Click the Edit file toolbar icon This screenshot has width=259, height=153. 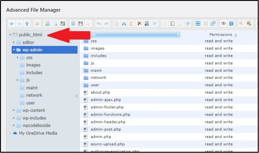tap(180, 24)
